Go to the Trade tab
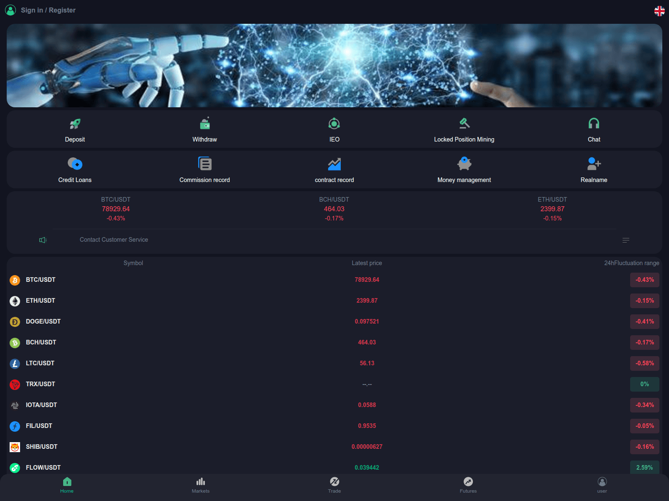 tap(334, 485)
